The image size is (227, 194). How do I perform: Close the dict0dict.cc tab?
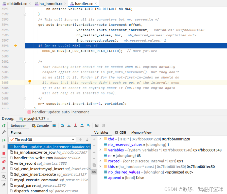coord(30,4)
